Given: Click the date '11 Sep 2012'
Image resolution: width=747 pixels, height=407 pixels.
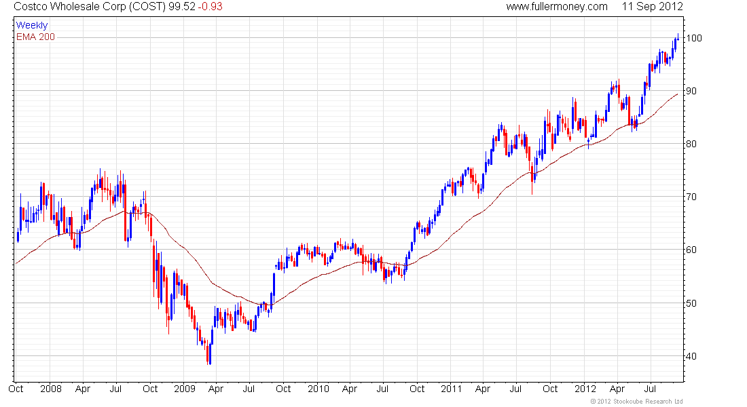Looking at the screenshot, I should 652,7.
